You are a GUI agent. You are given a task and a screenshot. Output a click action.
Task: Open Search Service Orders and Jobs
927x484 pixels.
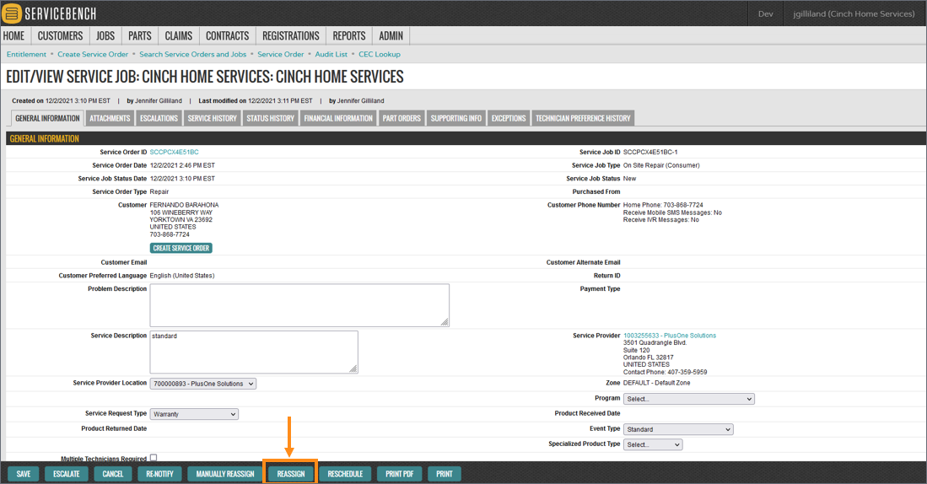[192, 54]
